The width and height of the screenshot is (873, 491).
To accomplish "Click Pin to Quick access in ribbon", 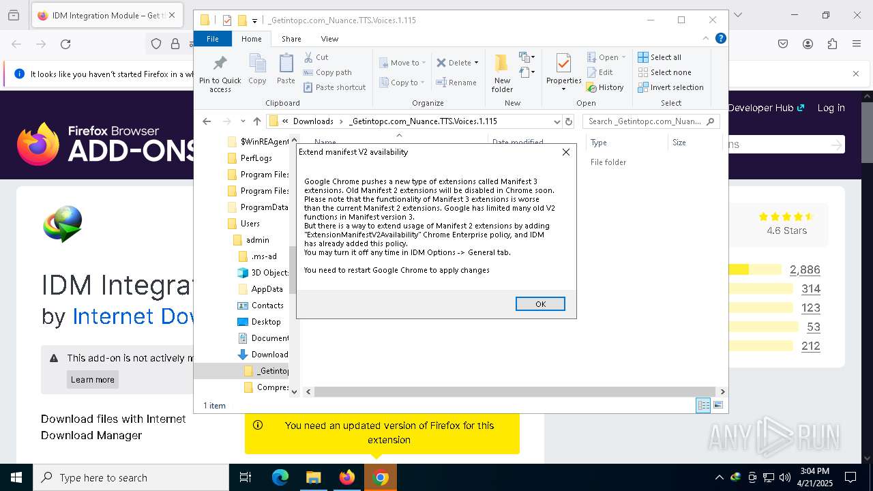I will click(220, 74).
